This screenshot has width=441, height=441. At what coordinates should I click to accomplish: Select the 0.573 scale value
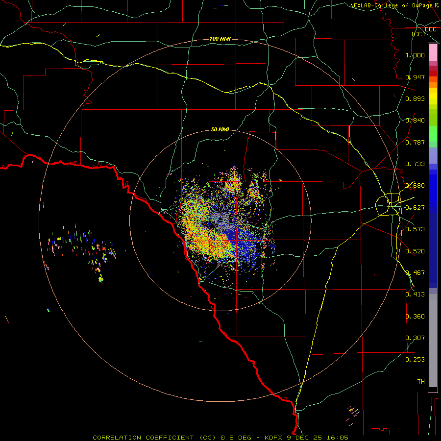click(415, 229)
